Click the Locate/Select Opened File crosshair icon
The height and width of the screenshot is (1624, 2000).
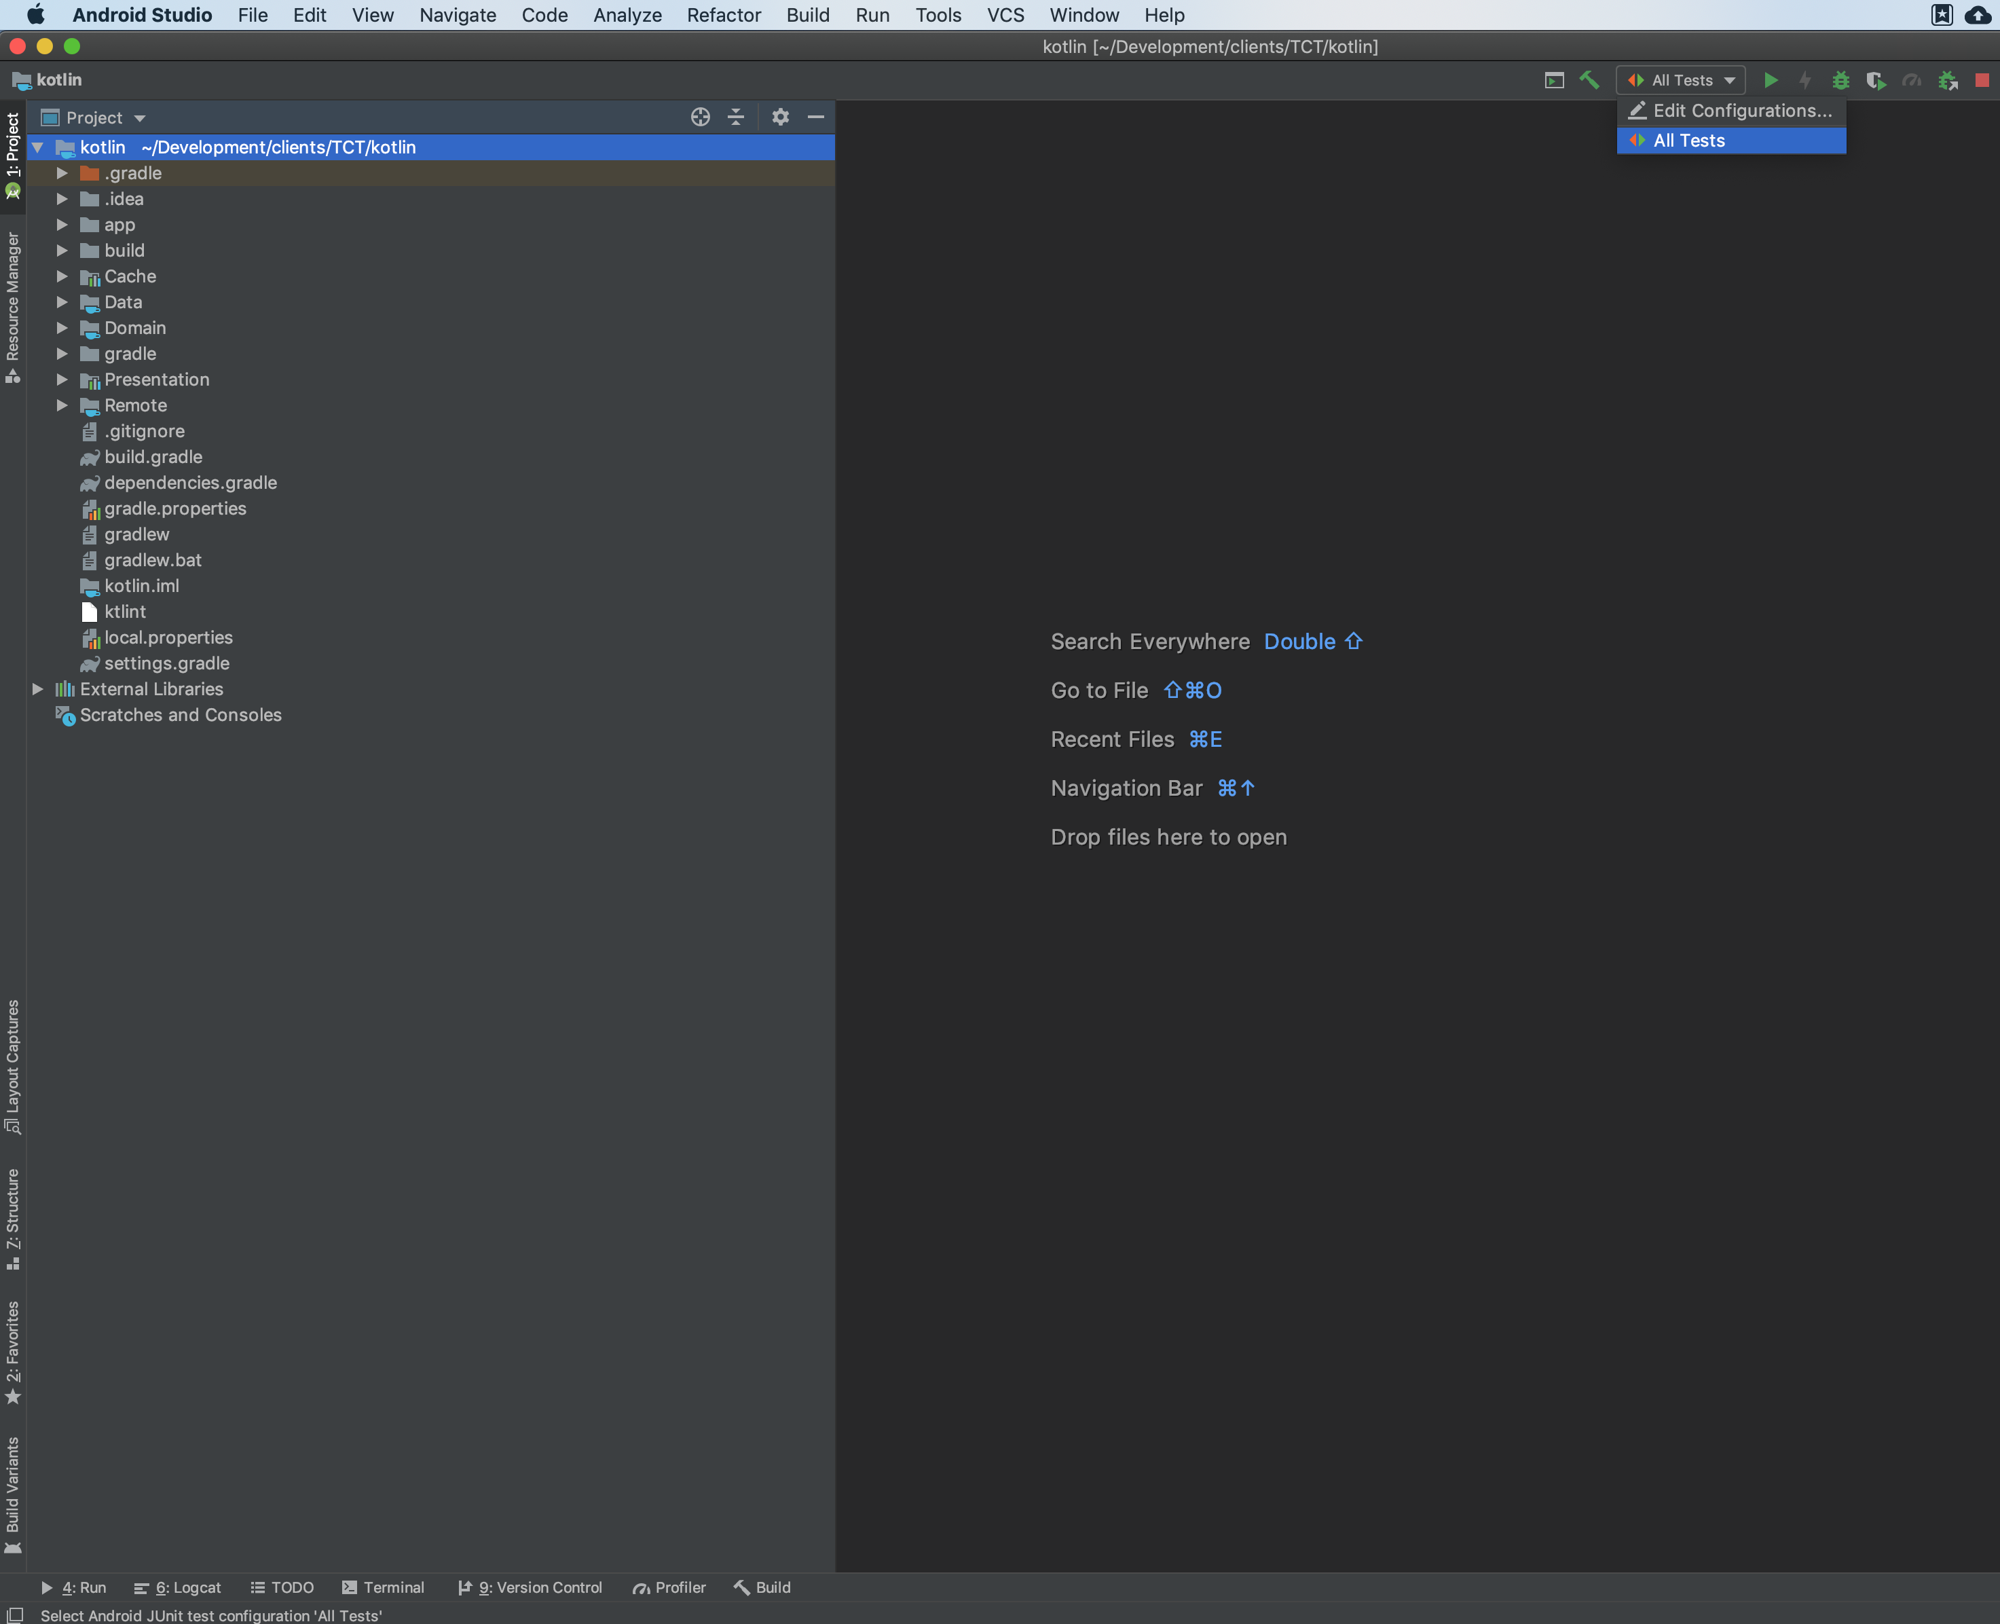(700, 117)
